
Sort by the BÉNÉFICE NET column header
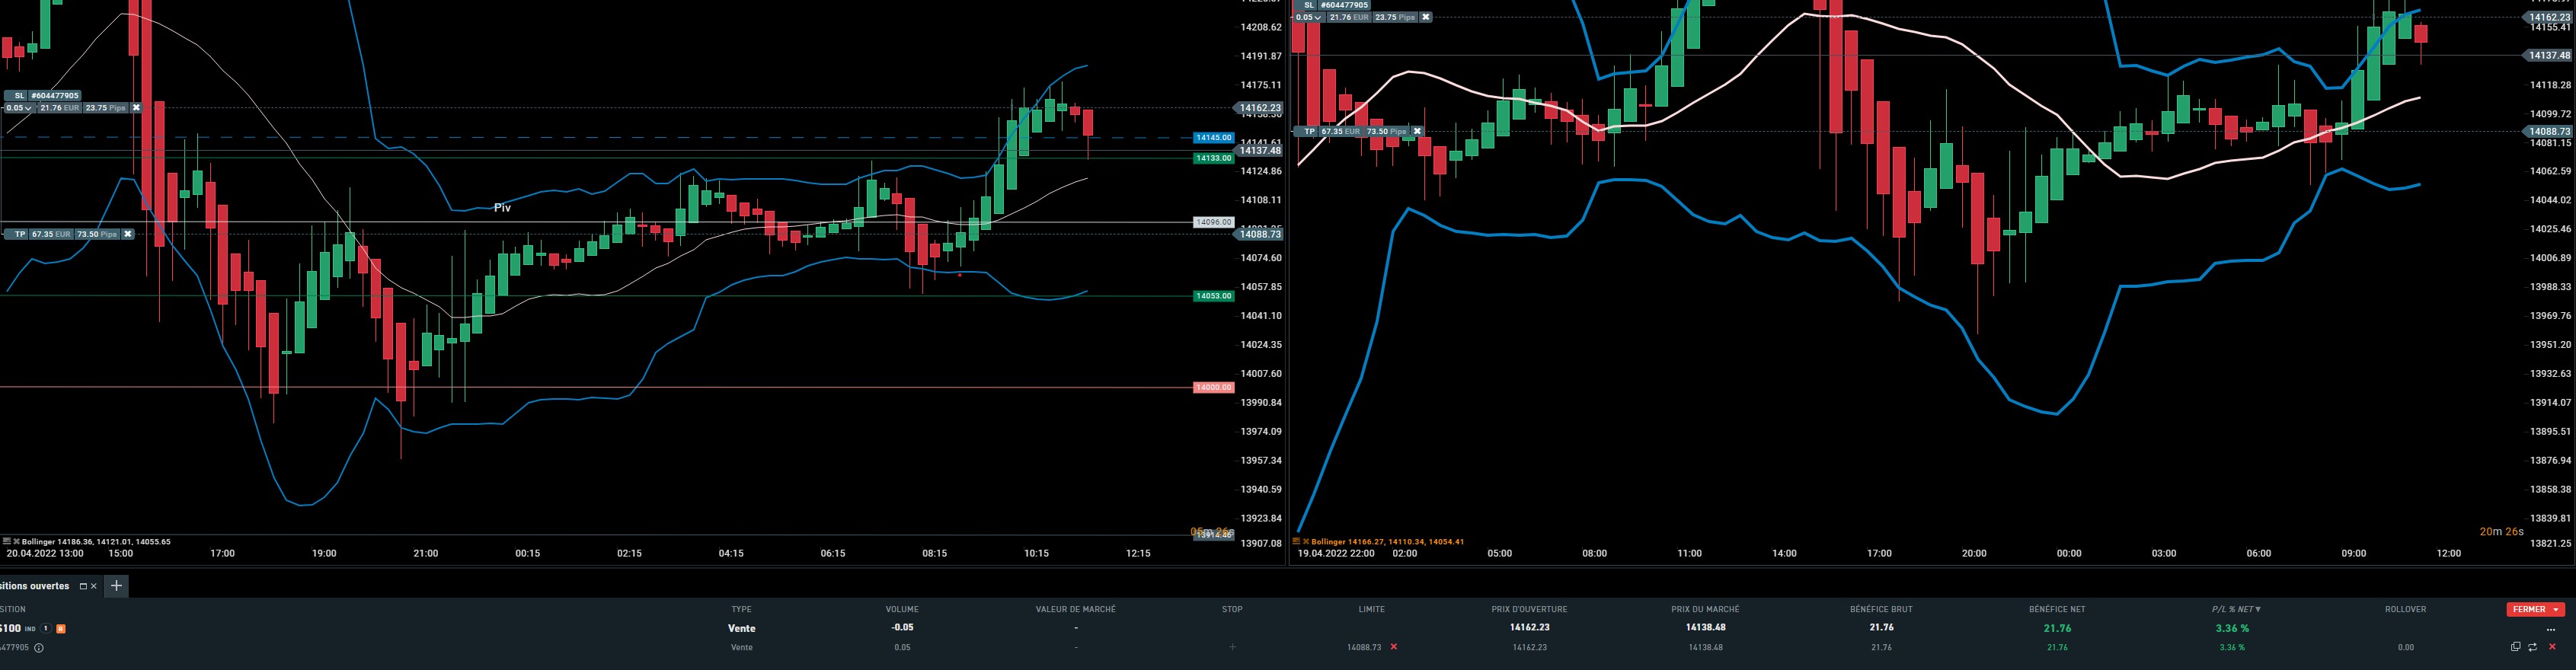click(2057, 609)
